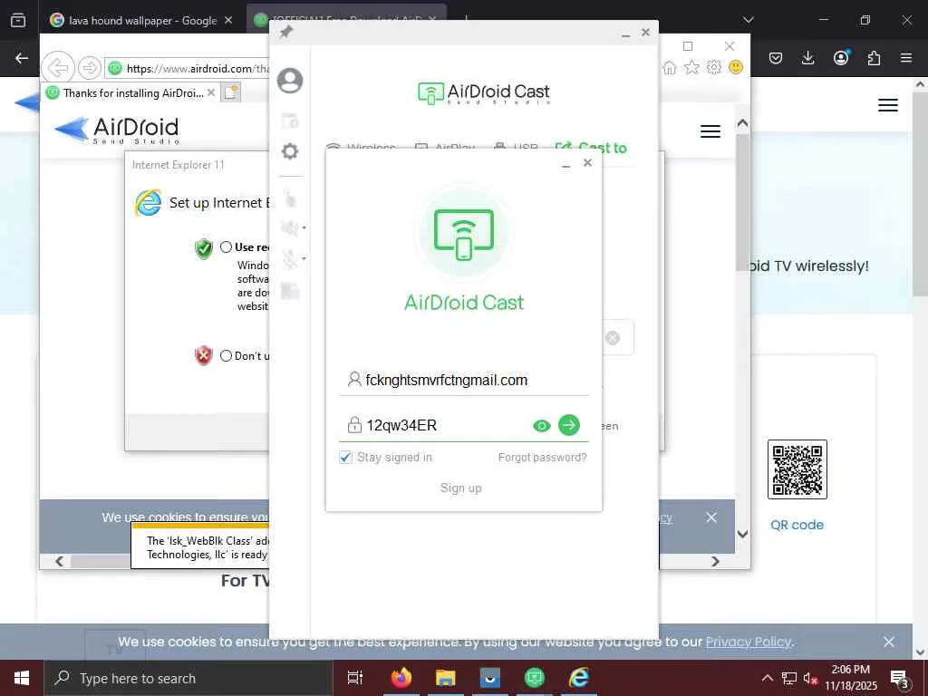
Task: Open the Privacy Policy link
Action: [x=749, y=642]
